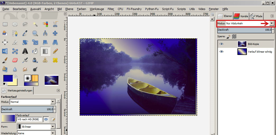Open the Werkzeuge menu
276x135 pixels.
coord(97,9)
